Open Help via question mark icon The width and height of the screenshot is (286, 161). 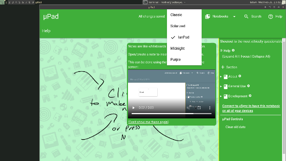271,16
